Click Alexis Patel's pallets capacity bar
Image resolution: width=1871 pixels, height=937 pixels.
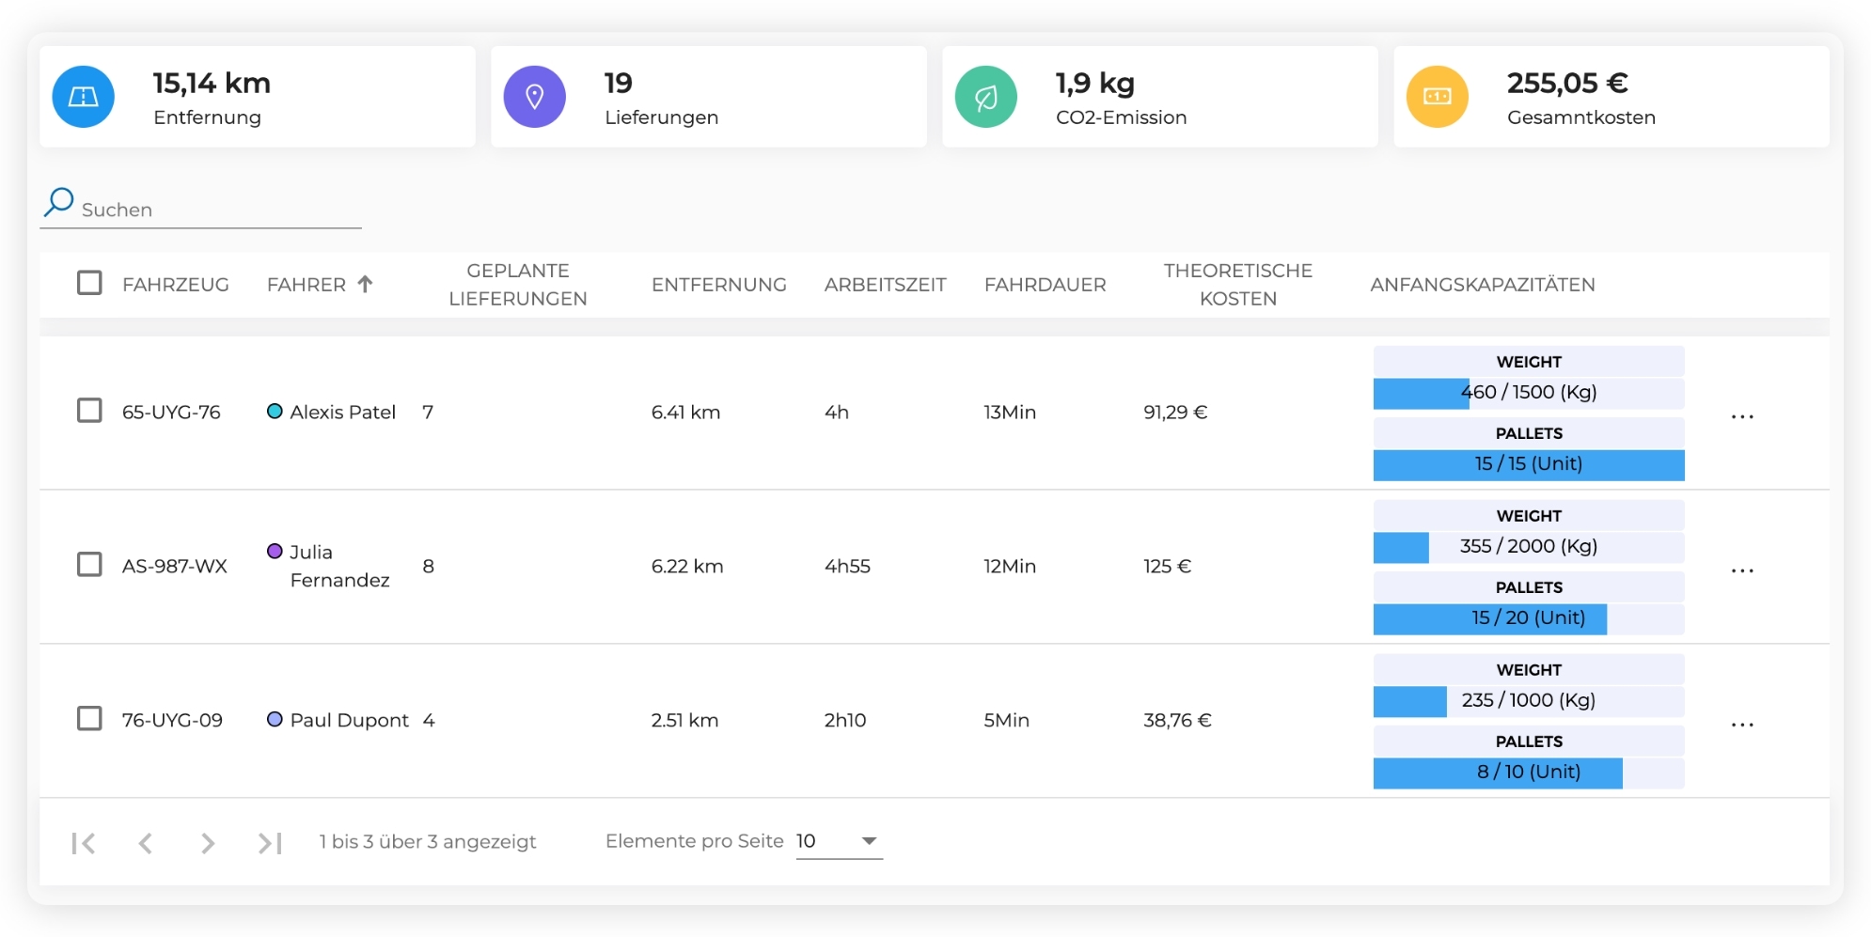[1528, 464]
